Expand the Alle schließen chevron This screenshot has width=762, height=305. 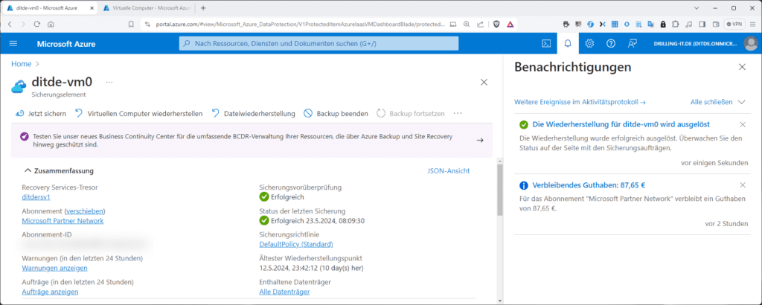click(741, 102)
